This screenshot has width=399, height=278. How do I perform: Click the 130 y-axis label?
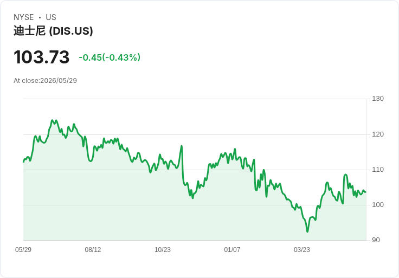pos(378,99)
